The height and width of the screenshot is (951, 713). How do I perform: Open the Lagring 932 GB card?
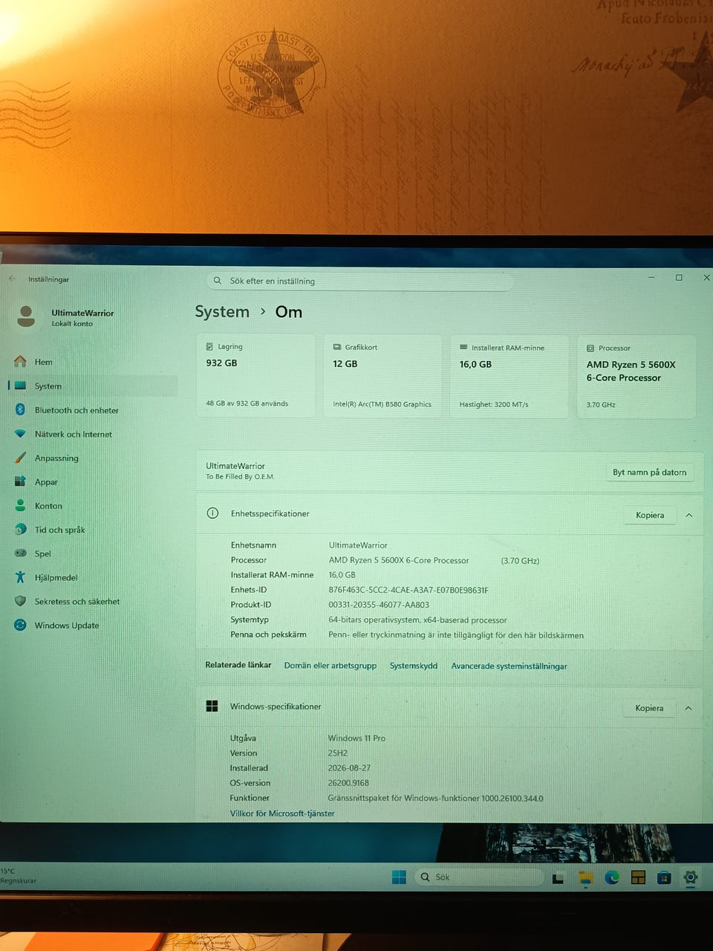tap(255, 376)
